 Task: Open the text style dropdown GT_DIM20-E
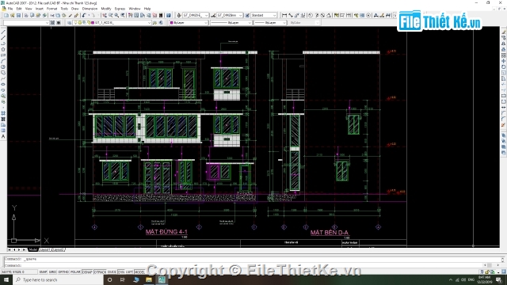tap(196, 15)
